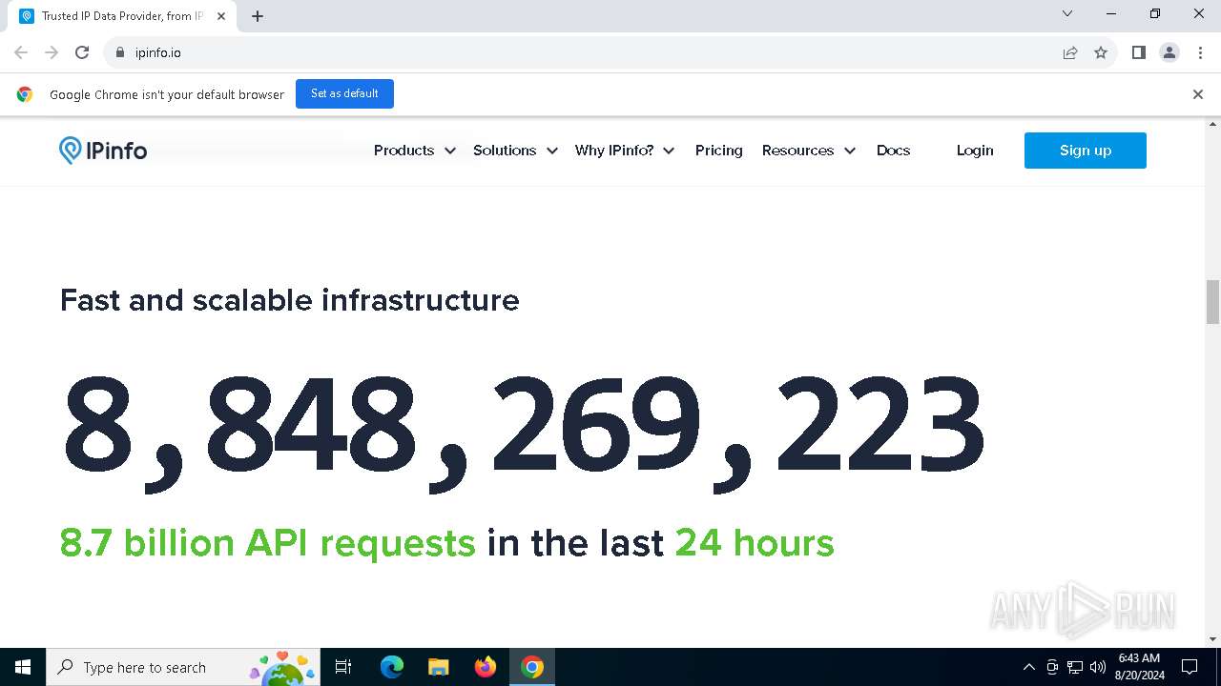Screen dimensions: 1221x686
Task: Click the scrollbar down arrow
Action: point(1213,639)
